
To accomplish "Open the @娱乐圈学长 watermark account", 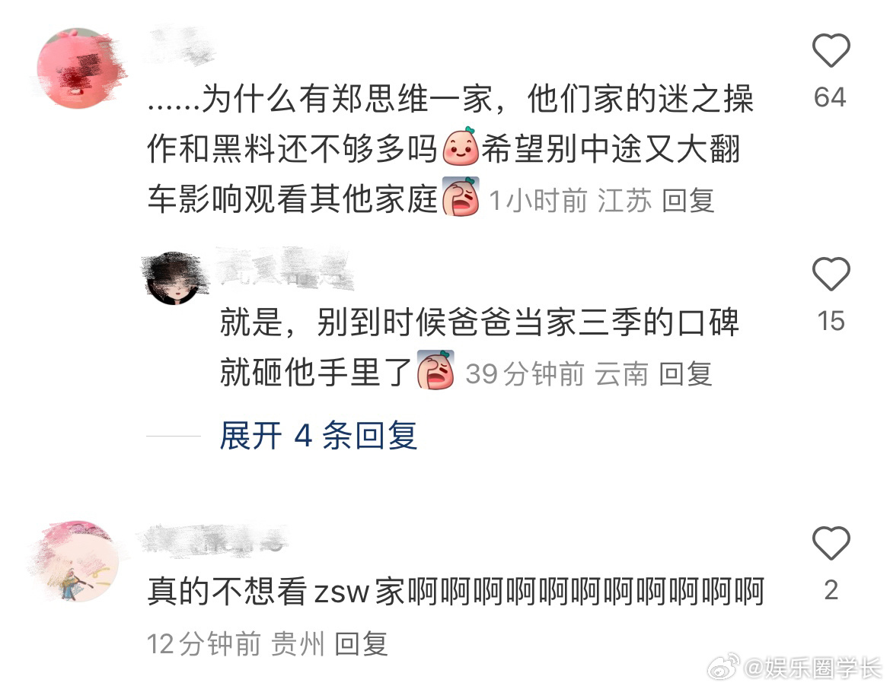I will point(812,668).
